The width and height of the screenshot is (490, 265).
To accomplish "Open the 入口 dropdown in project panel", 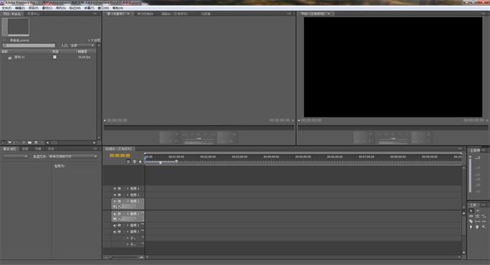I will point(82,45).
